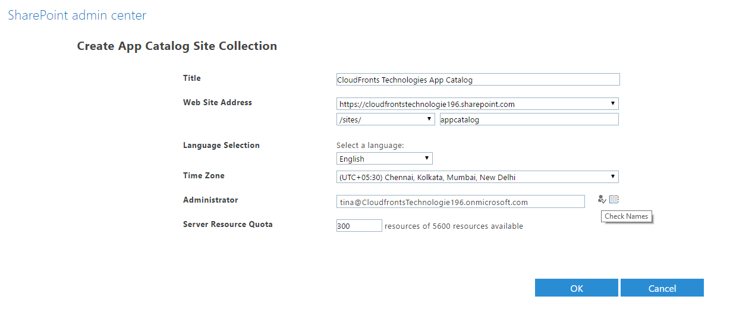Screen dimensions: 733x312
Task: Click the Web Site Address label
Action: click(x=218, y=102)
